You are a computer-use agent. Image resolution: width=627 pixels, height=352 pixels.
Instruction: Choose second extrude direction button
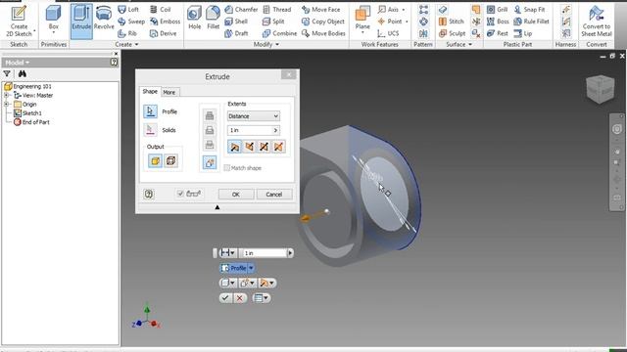click(x=249, y=147)
